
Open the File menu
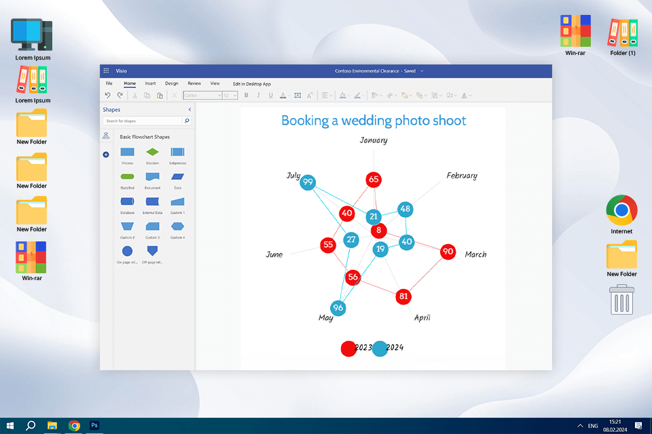(x=109, y=83)
